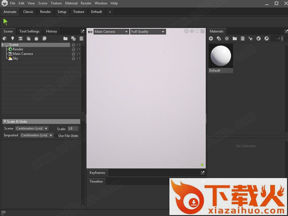Open the Material menu
This screenshot has width=288, height=216.
[x=71, y=3]
